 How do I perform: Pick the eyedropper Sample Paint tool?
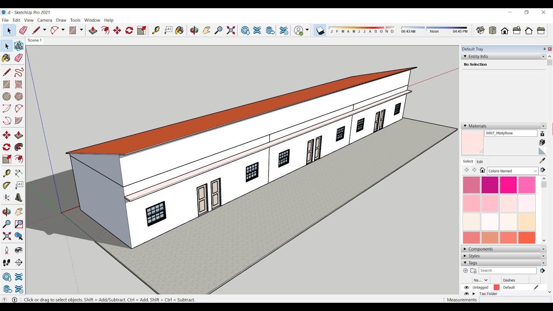(x=542, y=161)
